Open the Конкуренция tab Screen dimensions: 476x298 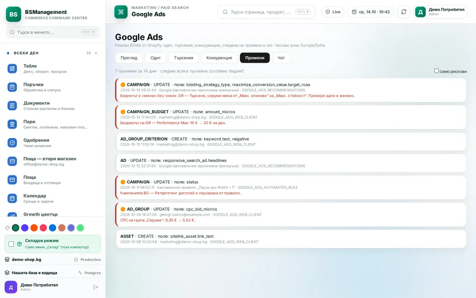pyautogui.click(x=219, y=58)
